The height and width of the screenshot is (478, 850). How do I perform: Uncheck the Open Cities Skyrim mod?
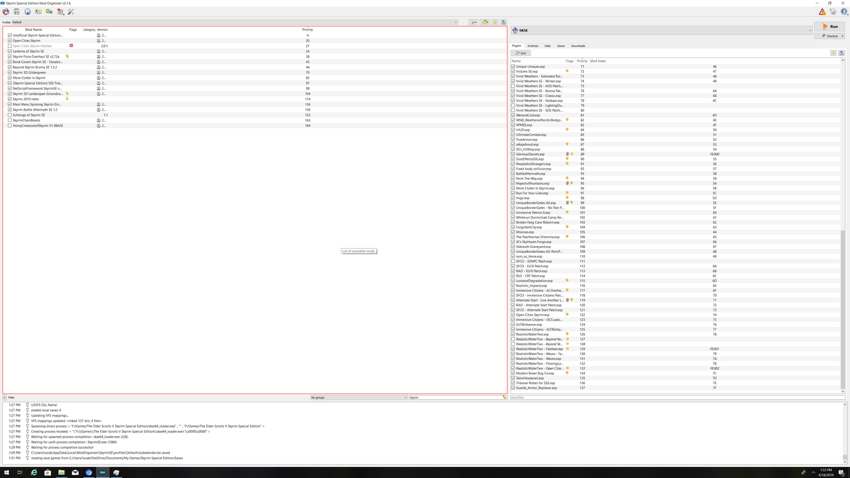tap(10, 40)
